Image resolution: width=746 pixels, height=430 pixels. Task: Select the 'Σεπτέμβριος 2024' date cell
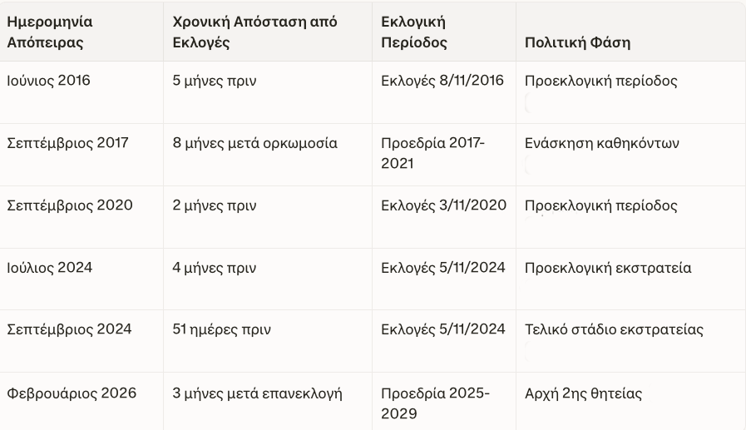pos(69,329)
